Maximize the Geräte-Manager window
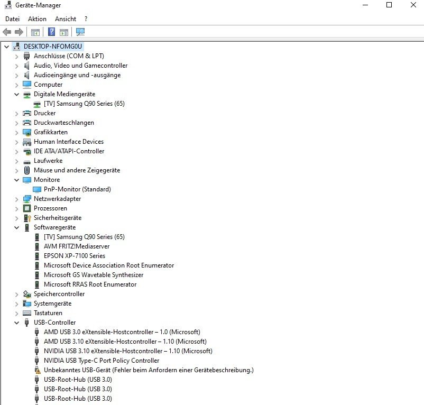This screenshot has width=424, height=405. [389, 5]
